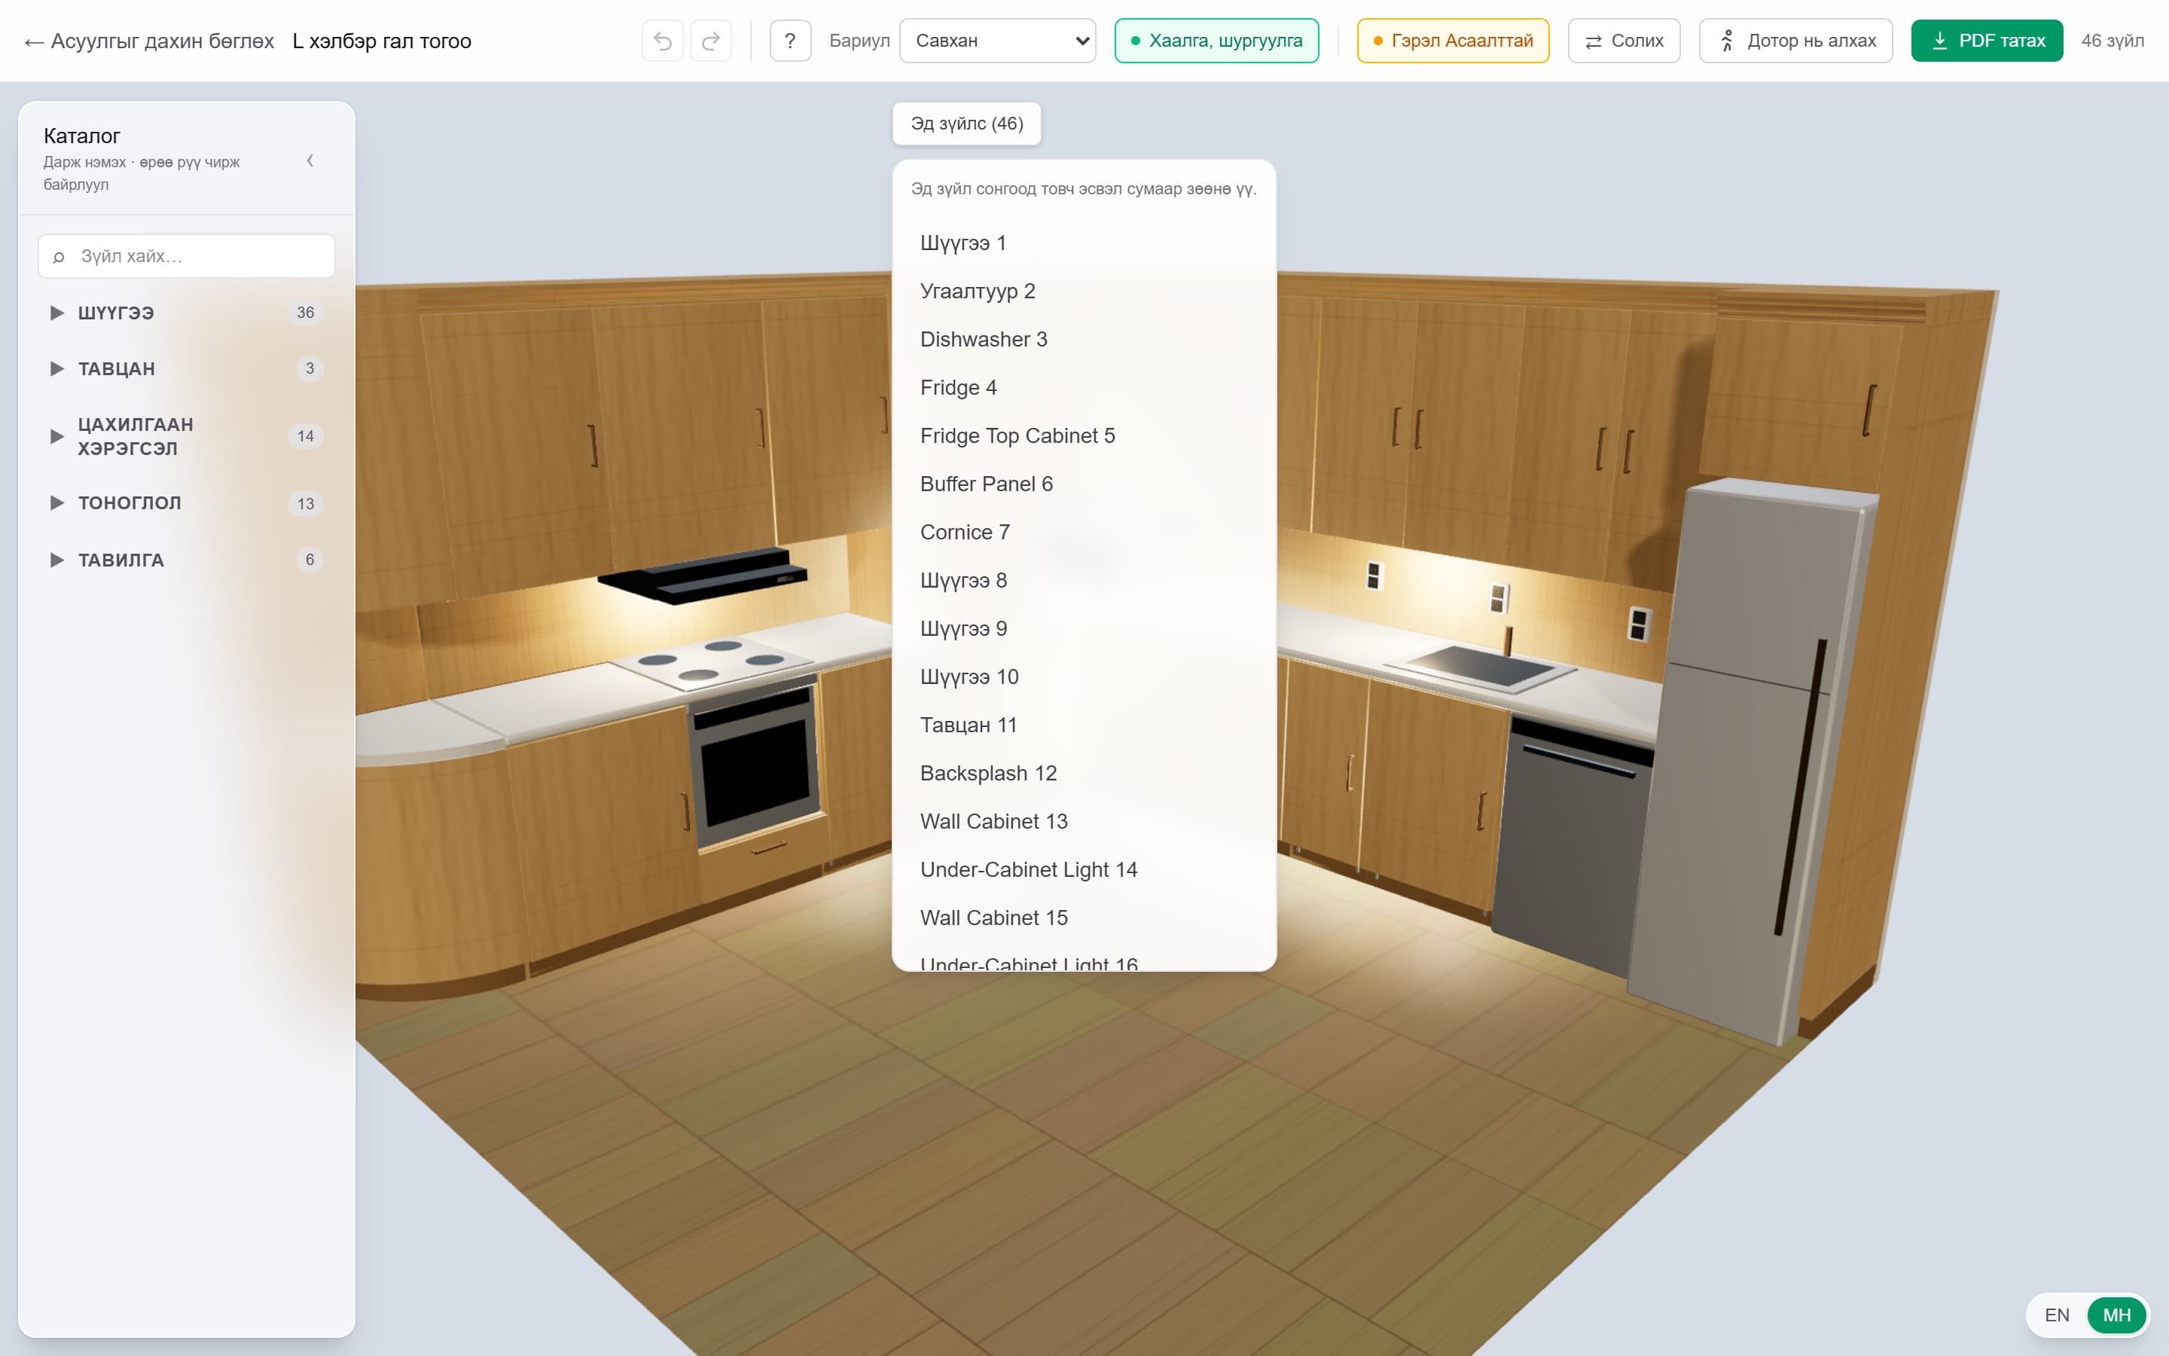Select Fridge Top Cabinet 5 entry

point(1084,436)
